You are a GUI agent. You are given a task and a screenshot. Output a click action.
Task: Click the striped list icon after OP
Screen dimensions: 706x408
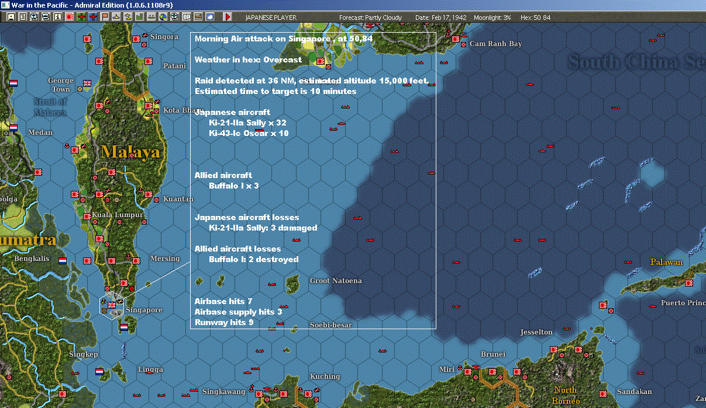(198, 18)
